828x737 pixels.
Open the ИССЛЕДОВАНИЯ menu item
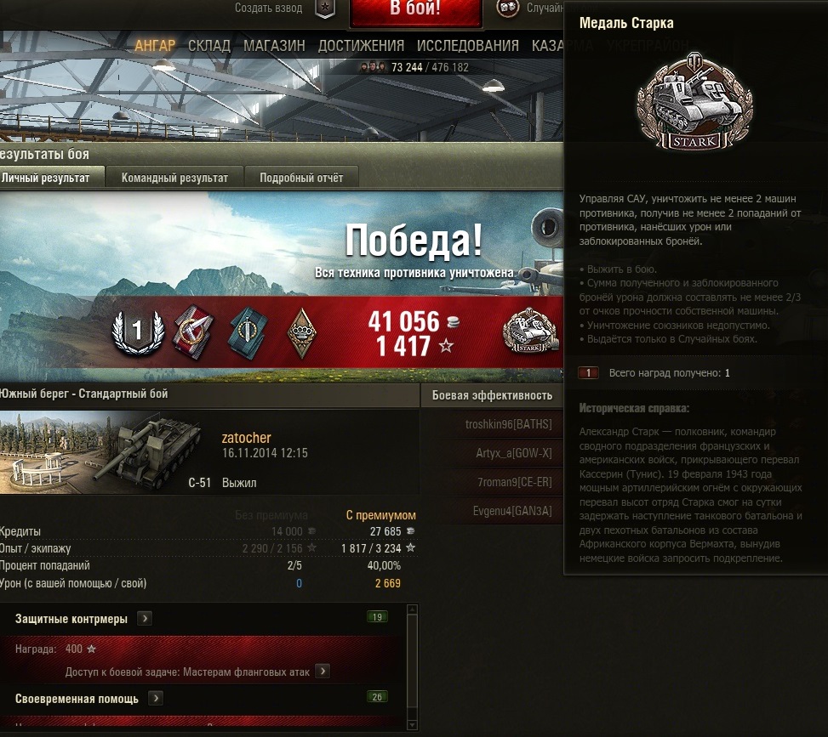[468, 46]
